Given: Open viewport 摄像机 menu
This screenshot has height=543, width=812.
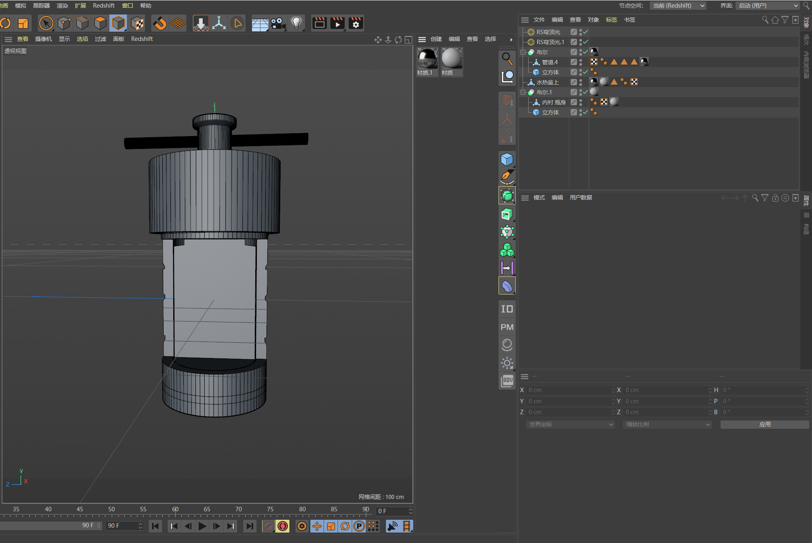Looking at the screenshot, I should click(x=43, y=39).
